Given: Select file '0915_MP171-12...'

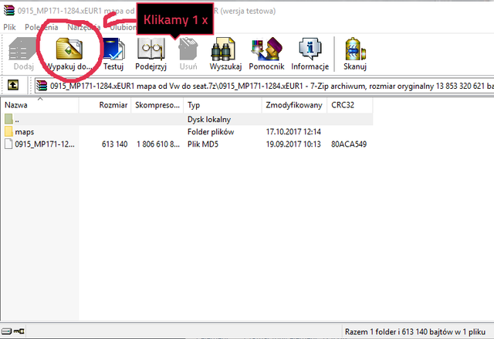Looking at the screenshot, I should pyautogui.click(x=45, y=144).
